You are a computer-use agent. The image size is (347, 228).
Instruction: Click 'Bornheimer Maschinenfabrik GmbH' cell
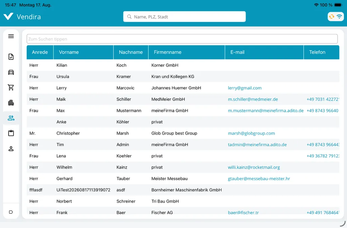pyautogui.click(x=186, y=190)
